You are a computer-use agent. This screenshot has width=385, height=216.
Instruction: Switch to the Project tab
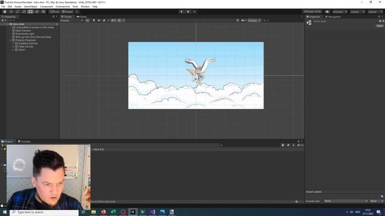click(x=7, y=142)
